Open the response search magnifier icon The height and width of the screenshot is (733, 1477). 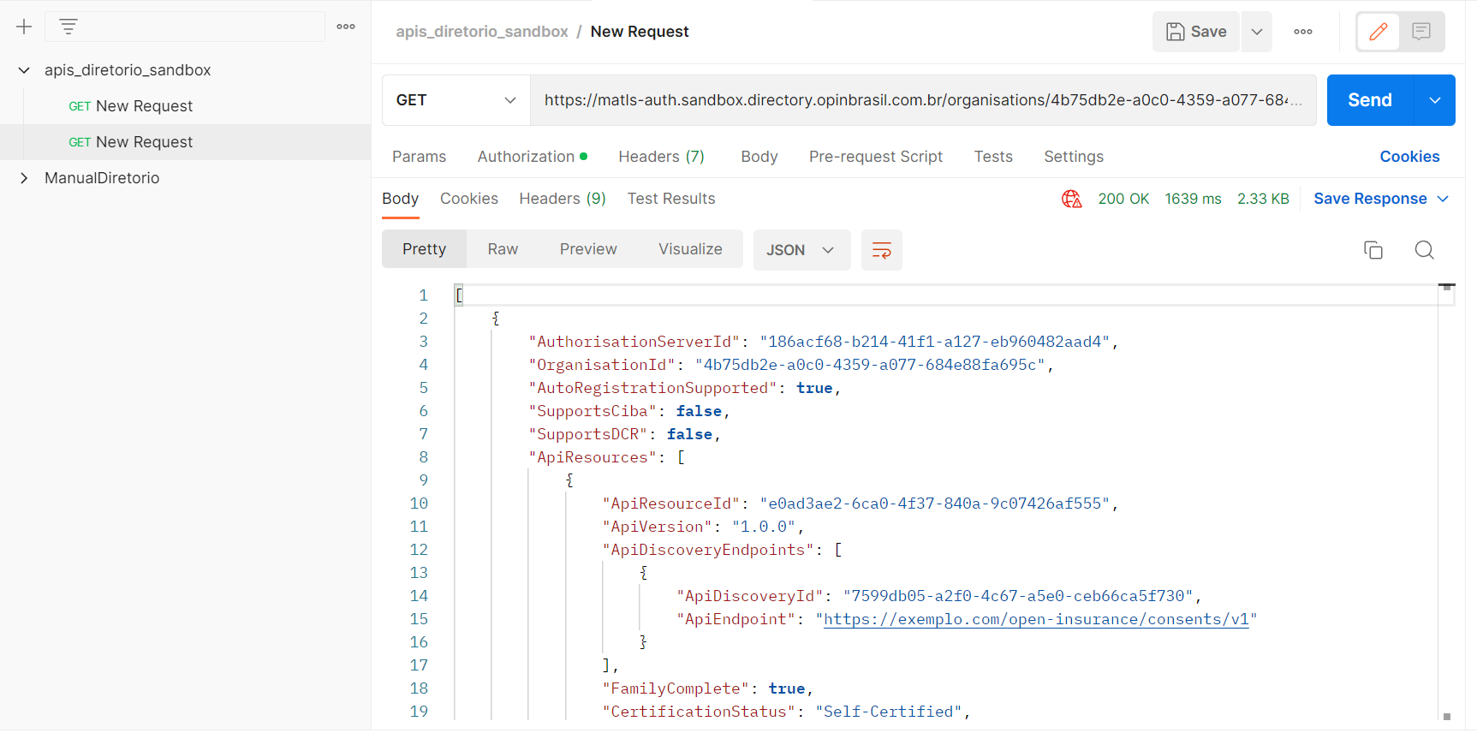(x=1425, y=250)
